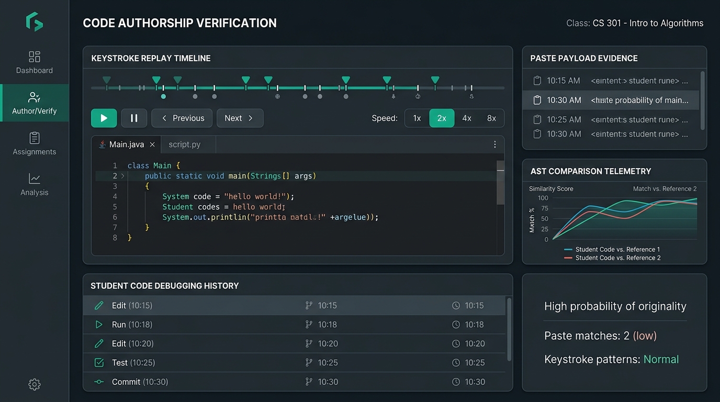Click the green timeline playhead dot
The height and width of the screenshot is (402, 720).
(x=164, y=96)
